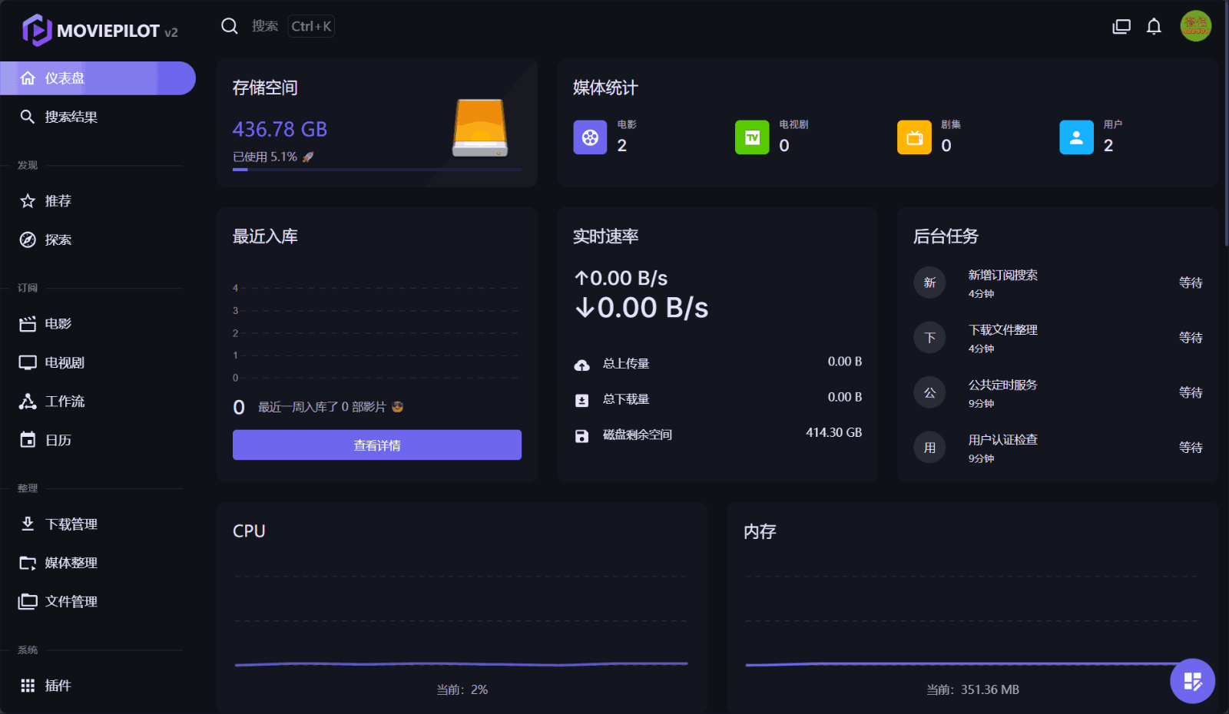
Task: Open the 电影 subscription section
Action: tap(56, 323)
